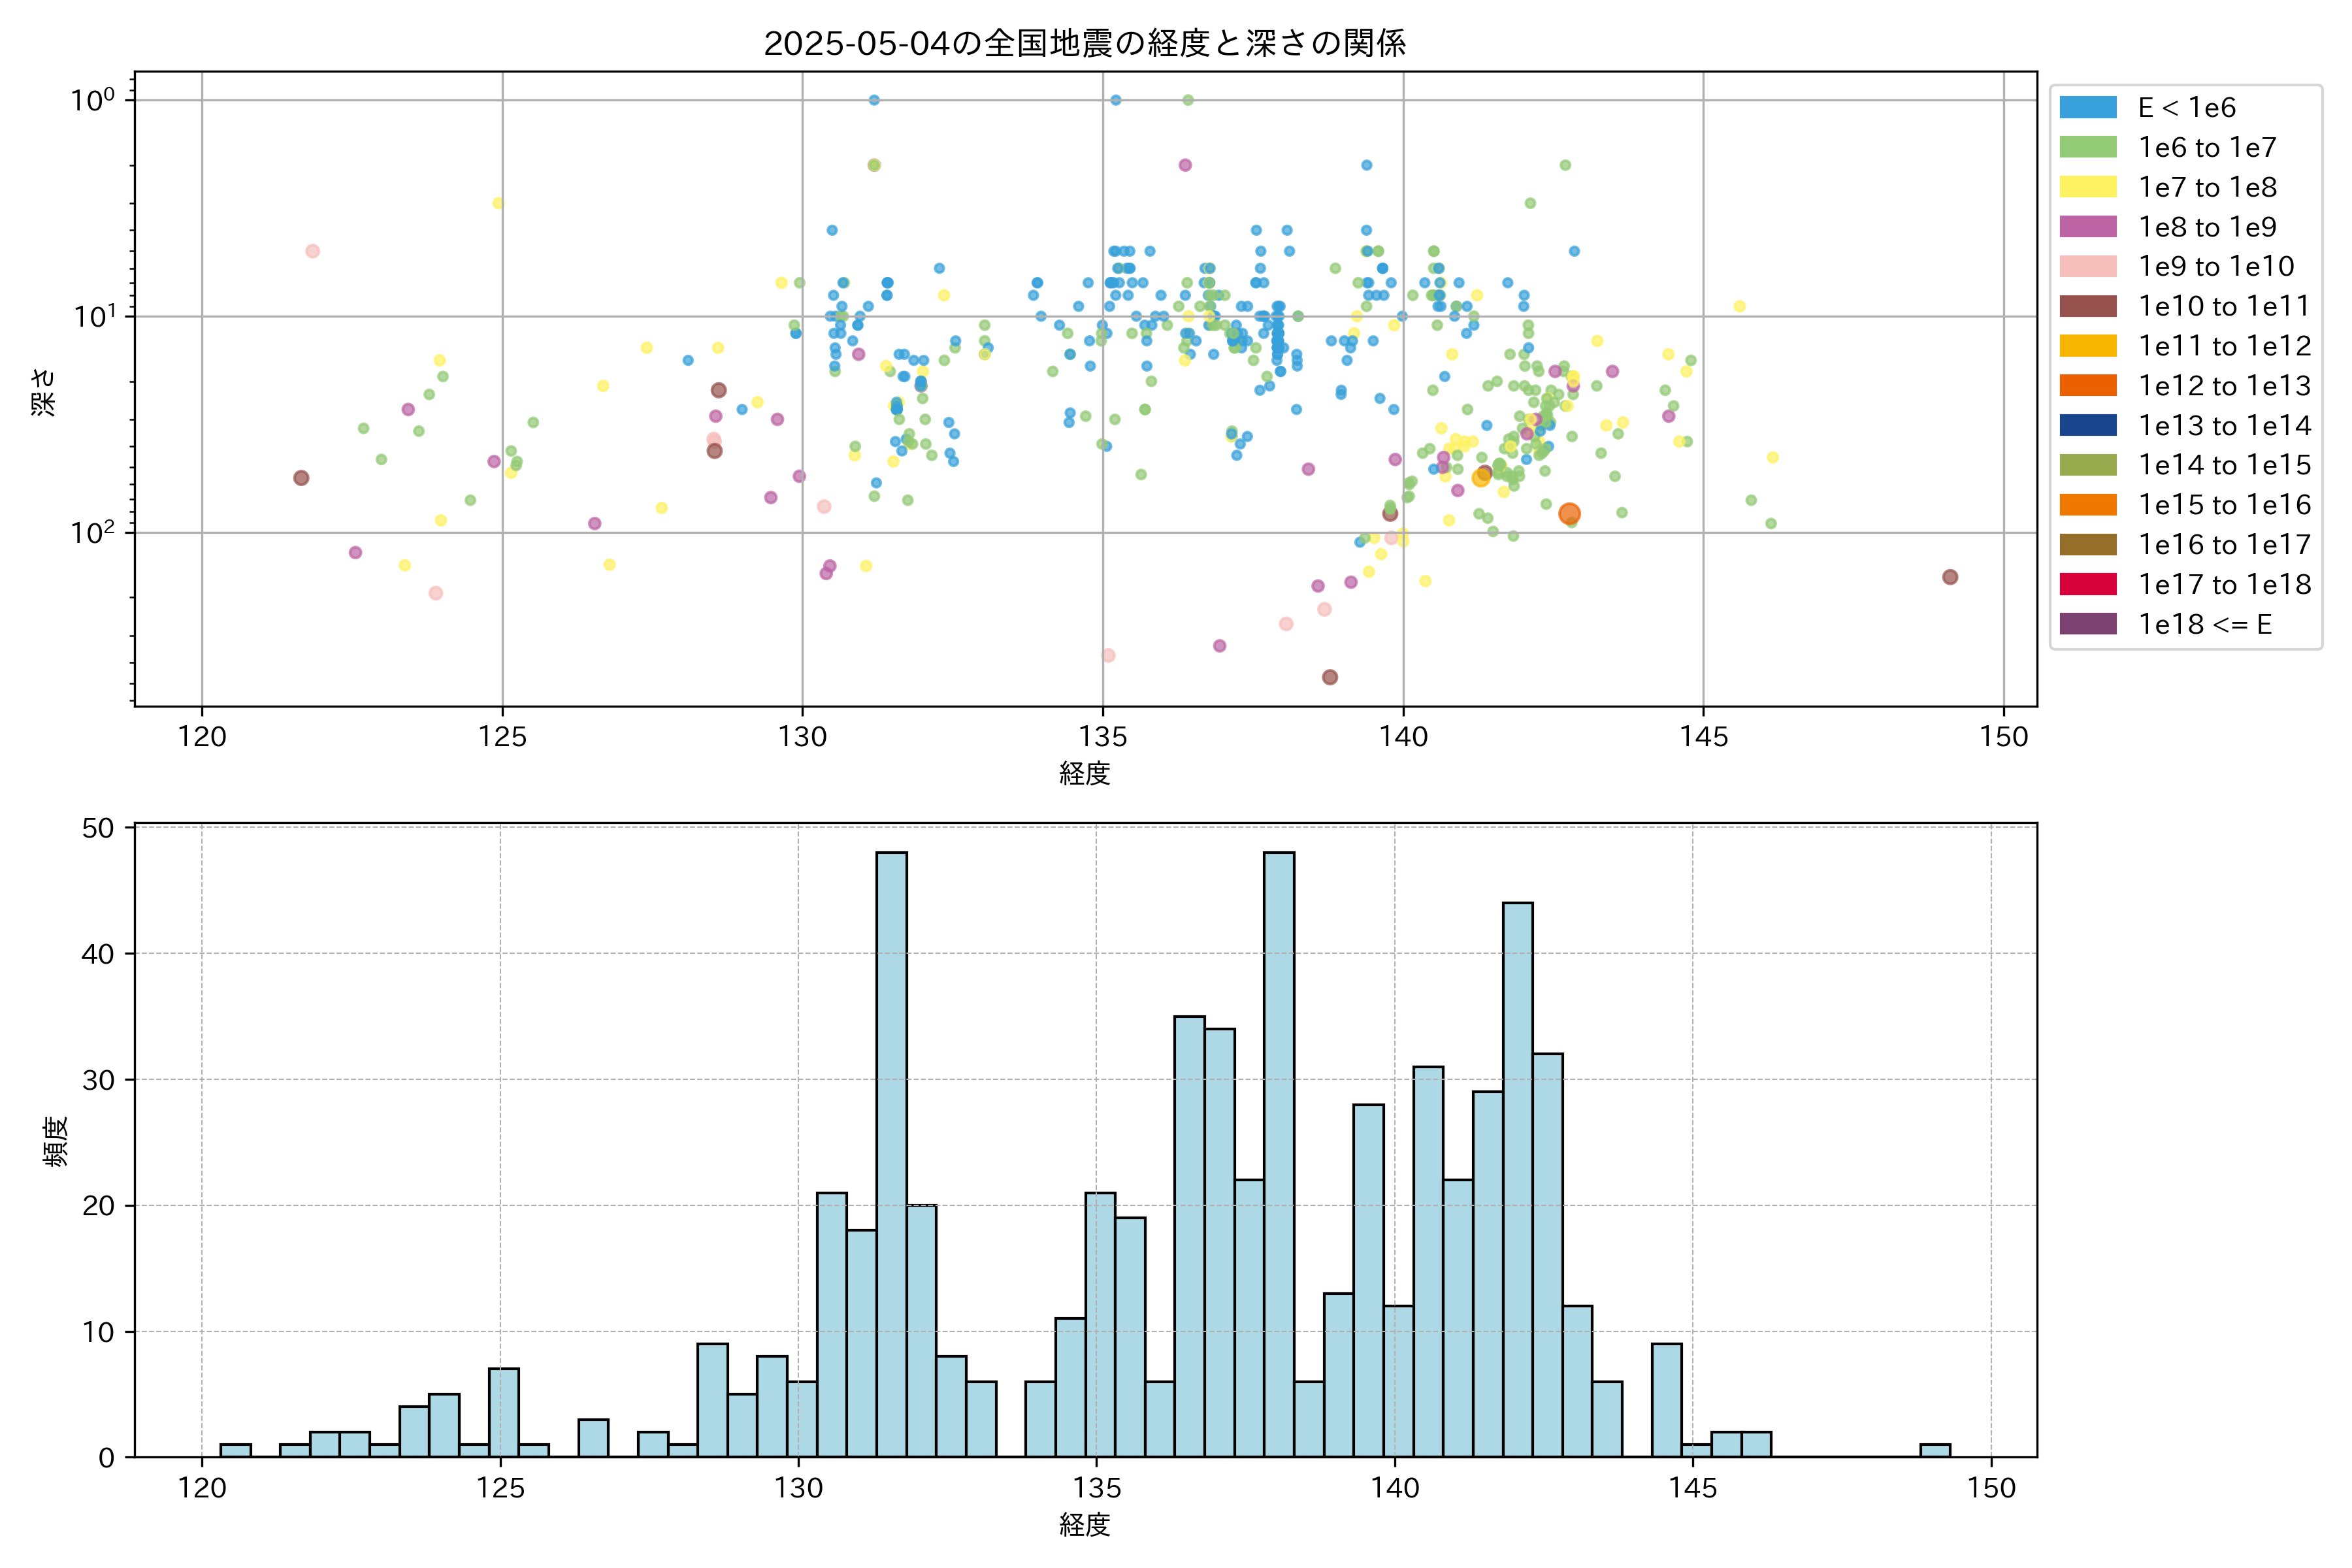The width and height of the screenshot is (2352, 1568).
Task: Click the crimson '1e17 to 1e18' legend swatch
Action: (2087, 584)
